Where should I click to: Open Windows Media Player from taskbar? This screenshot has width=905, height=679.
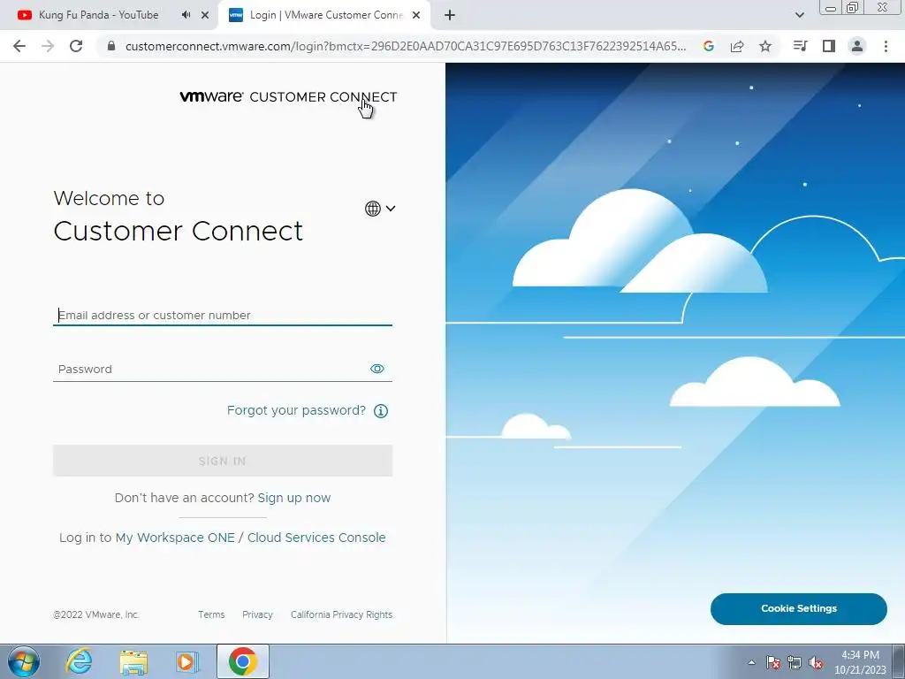pyautogui.click(x=187, y=661)
